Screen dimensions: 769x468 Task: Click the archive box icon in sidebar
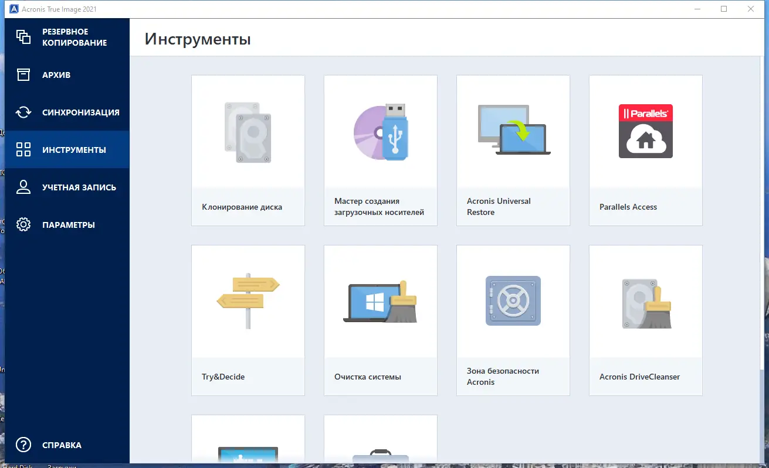[23, 74]
